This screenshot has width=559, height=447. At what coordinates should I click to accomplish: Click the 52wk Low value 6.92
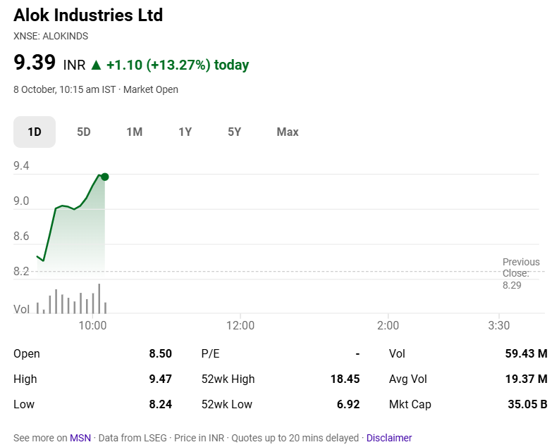tap(348, 404)
